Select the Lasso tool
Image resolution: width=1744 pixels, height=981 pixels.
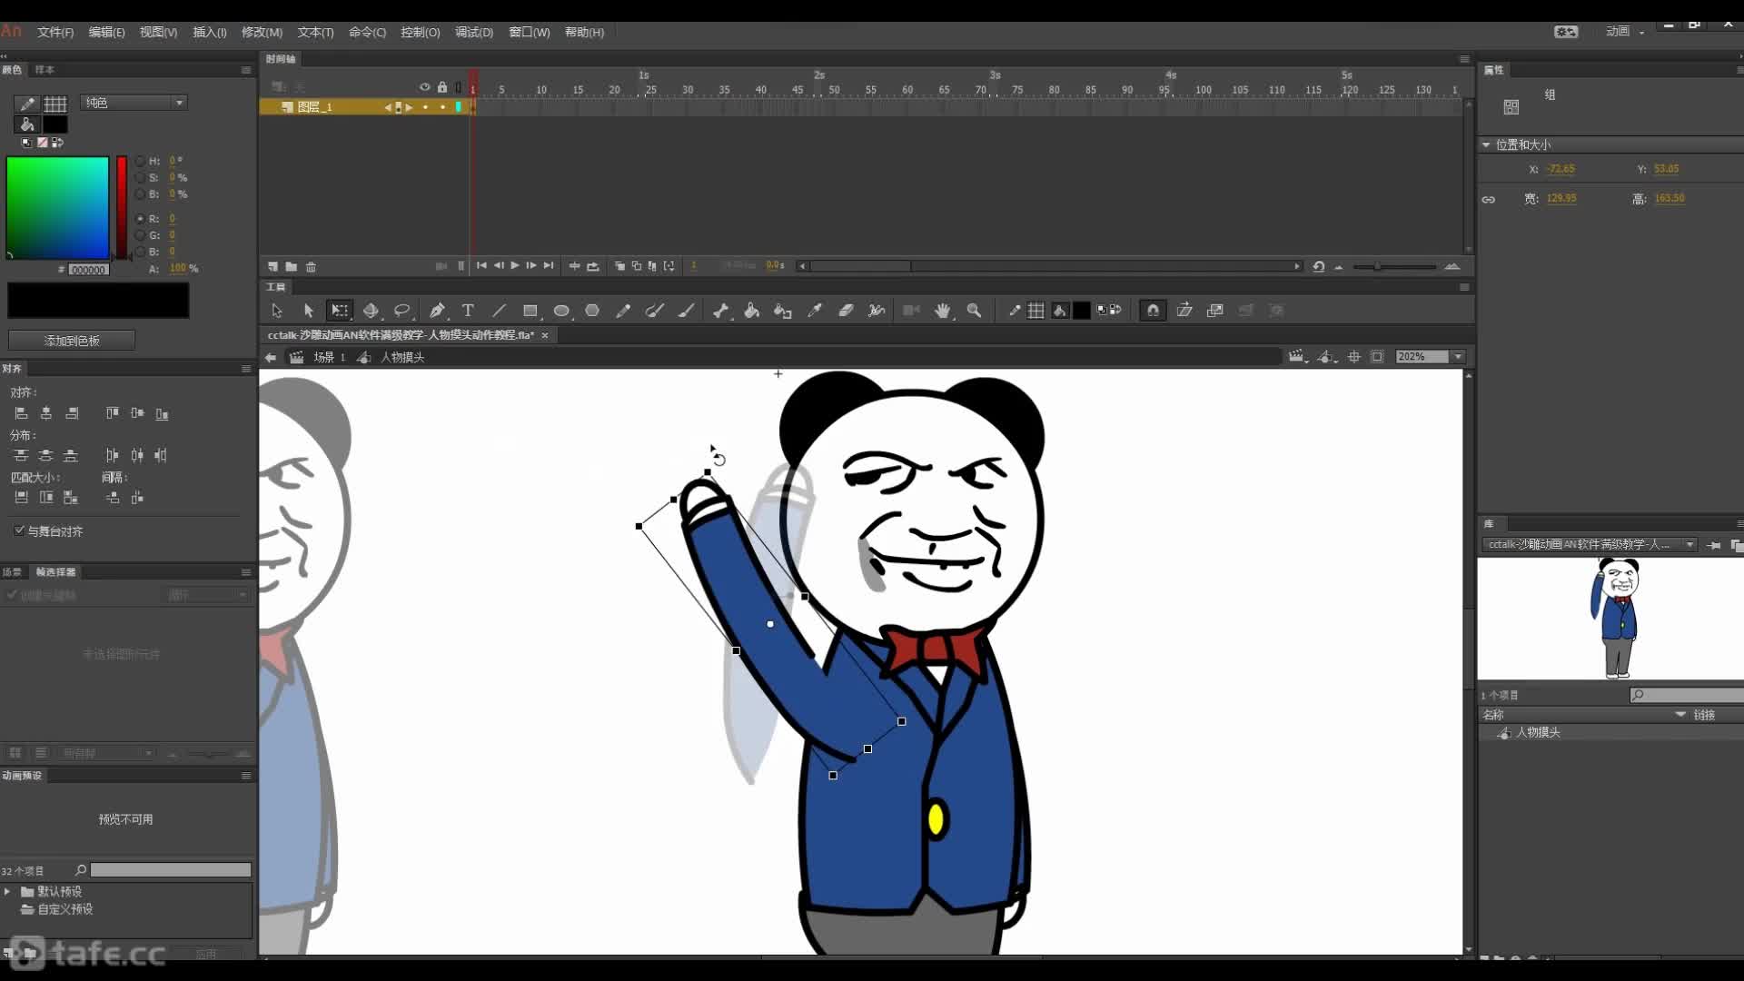point(401,311)
